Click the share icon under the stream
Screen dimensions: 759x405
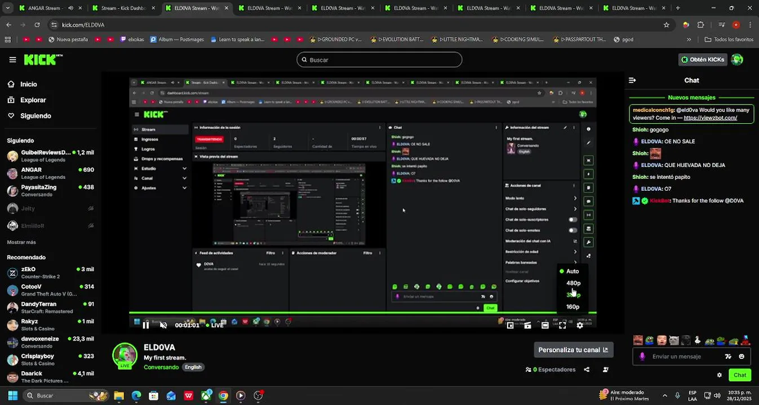tap(587, 370)
